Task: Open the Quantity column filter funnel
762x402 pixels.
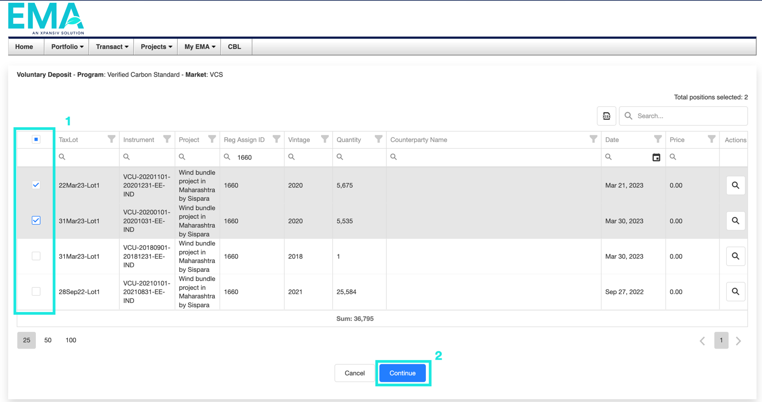Action: coord(378,139)
